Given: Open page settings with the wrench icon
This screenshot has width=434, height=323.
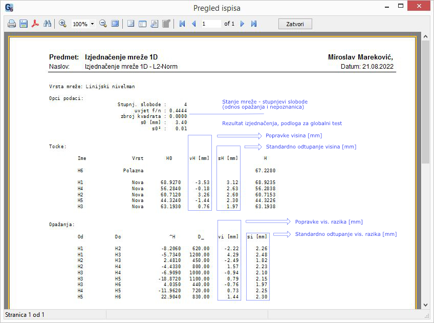Looking at the screenshot, I should (154, 24).
